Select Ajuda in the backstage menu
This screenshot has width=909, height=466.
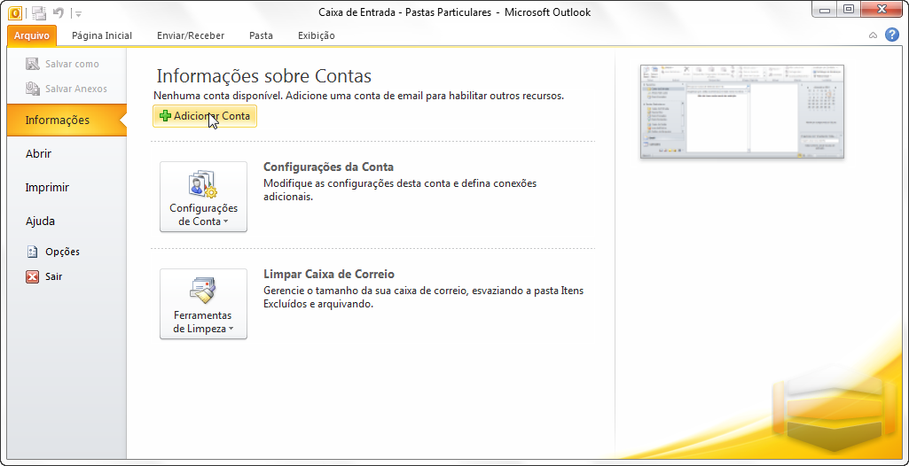pos(40,221)
